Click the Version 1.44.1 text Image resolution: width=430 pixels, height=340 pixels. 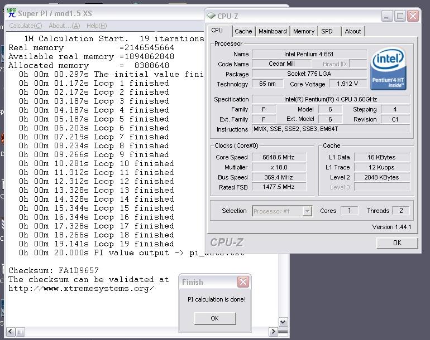pyautogui.click(x=391, y=227)
